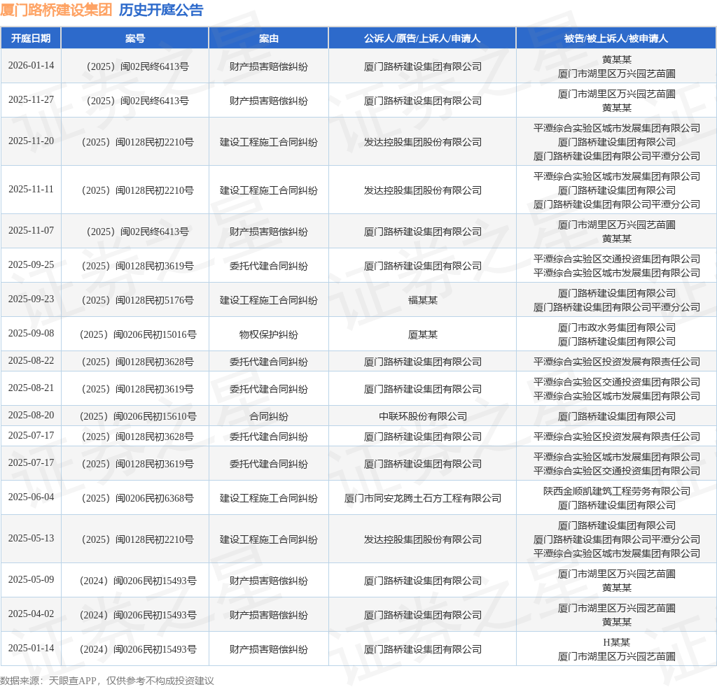Click defendant 陕西金顺凯建筑工程劳务有限公司
Viewport: 717px width, 687px height.
(x=616, y=491)
